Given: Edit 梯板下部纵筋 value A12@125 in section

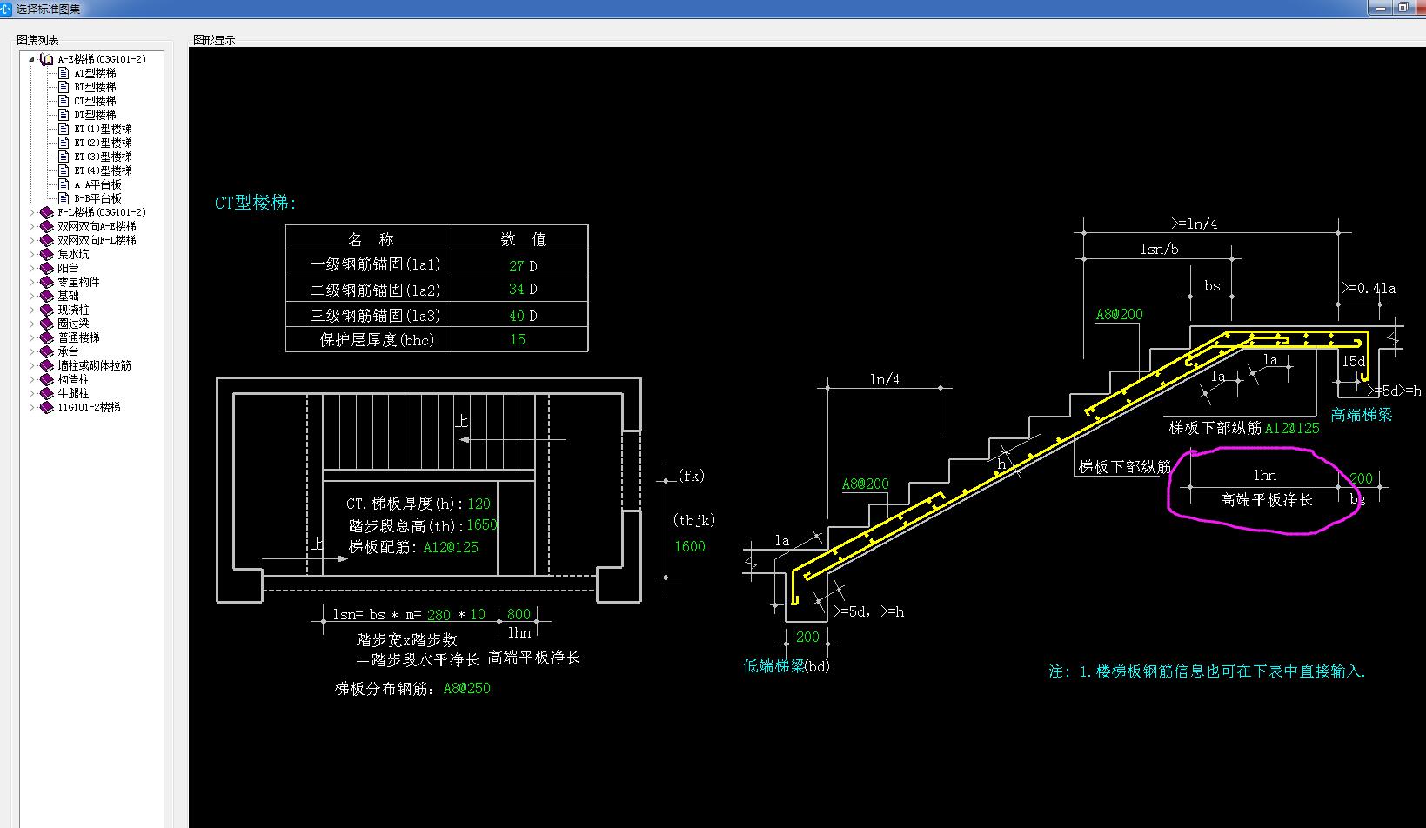Looking at the screenshot, I should 1292,428.
